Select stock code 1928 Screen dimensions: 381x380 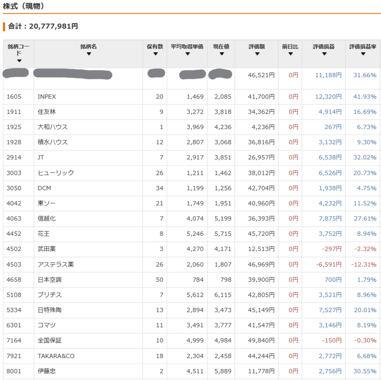click(x=14, y=142)
